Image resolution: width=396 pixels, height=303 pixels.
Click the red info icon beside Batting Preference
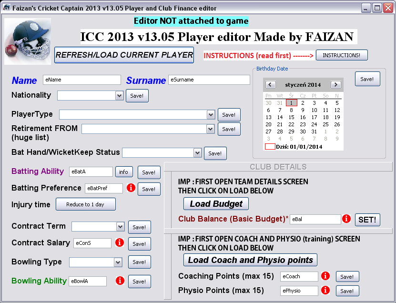point(131,188)
